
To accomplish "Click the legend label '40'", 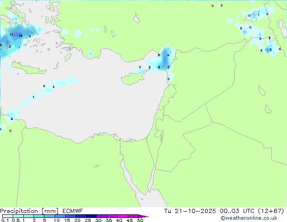I will click(119, 220).
